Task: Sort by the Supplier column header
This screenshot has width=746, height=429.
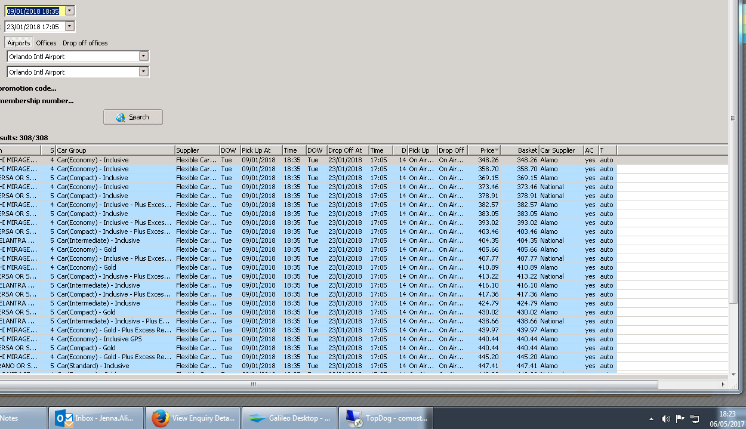Action: click(x=197, y=150)
